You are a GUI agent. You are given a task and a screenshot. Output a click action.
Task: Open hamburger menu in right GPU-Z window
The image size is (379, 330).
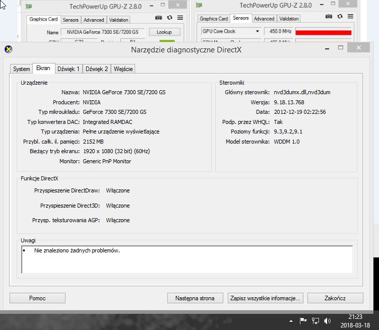(350, 17)
